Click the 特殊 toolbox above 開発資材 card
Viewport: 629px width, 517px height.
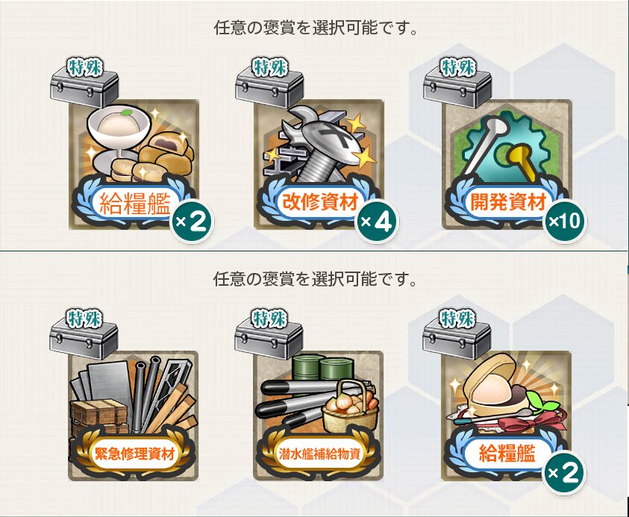tap(457, 83)
